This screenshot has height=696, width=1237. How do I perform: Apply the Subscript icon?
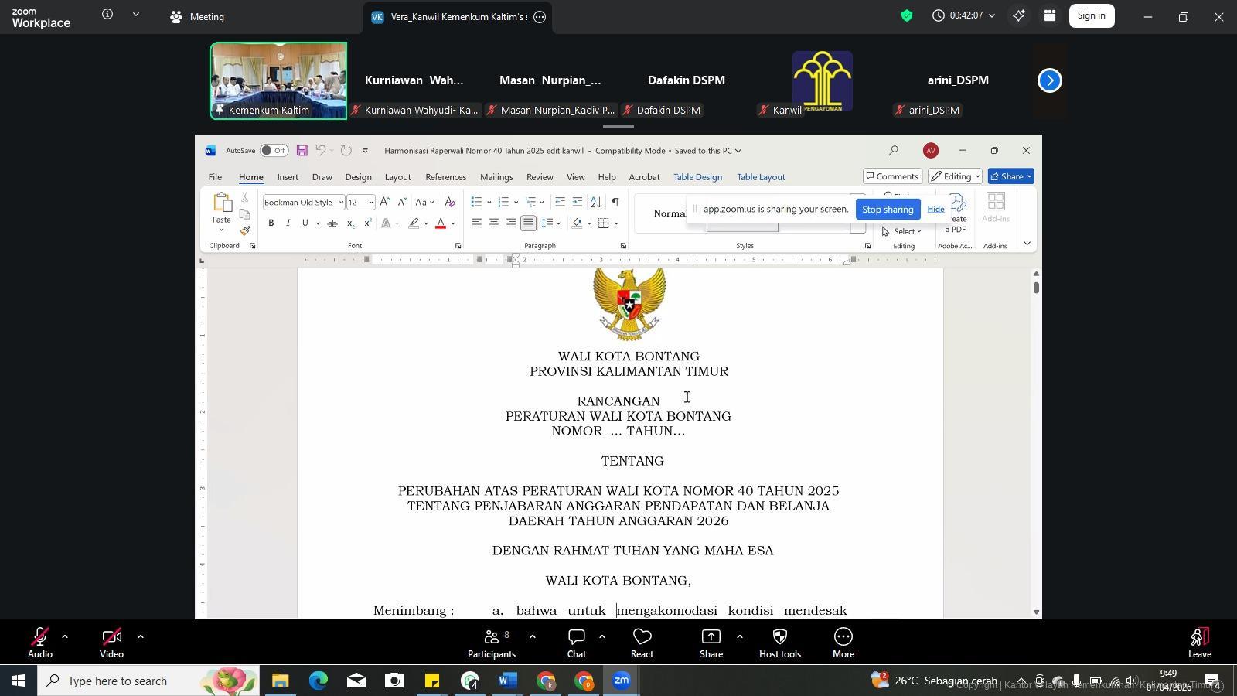350,224
